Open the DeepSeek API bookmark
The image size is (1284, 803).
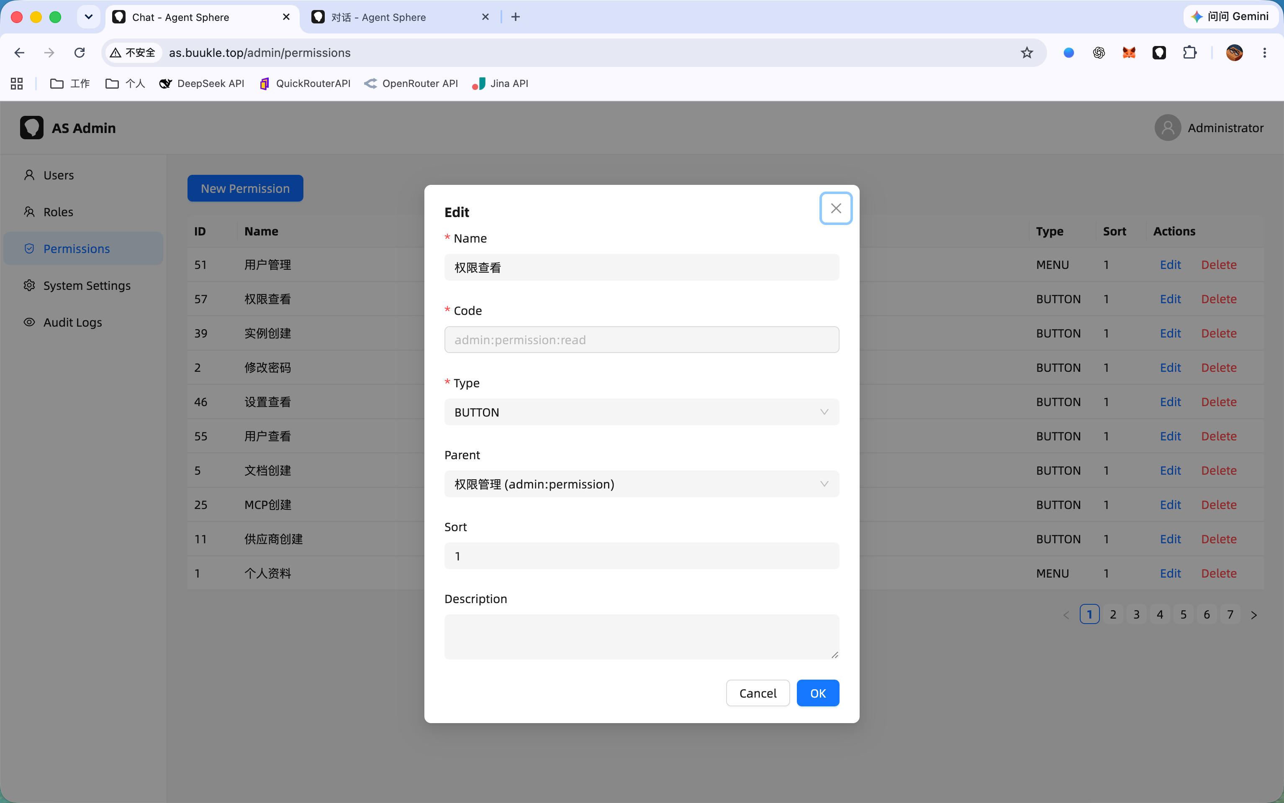[202, 83]
